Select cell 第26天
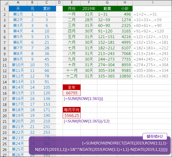 tap(18, 155)
